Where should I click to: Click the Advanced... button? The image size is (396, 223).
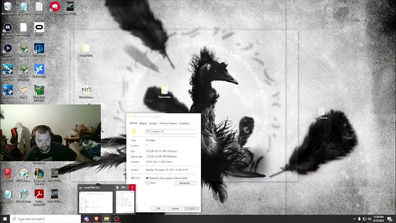click(x=185, y=183)
